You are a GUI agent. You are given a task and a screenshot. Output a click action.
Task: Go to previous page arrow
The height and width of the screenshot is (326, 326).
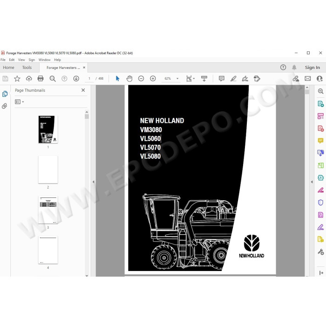[x=64, y=79]
